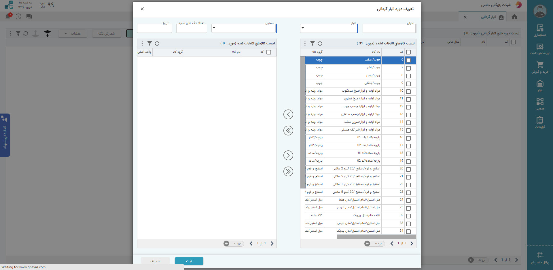Open notifications bell icon

[x=8, y=16]
